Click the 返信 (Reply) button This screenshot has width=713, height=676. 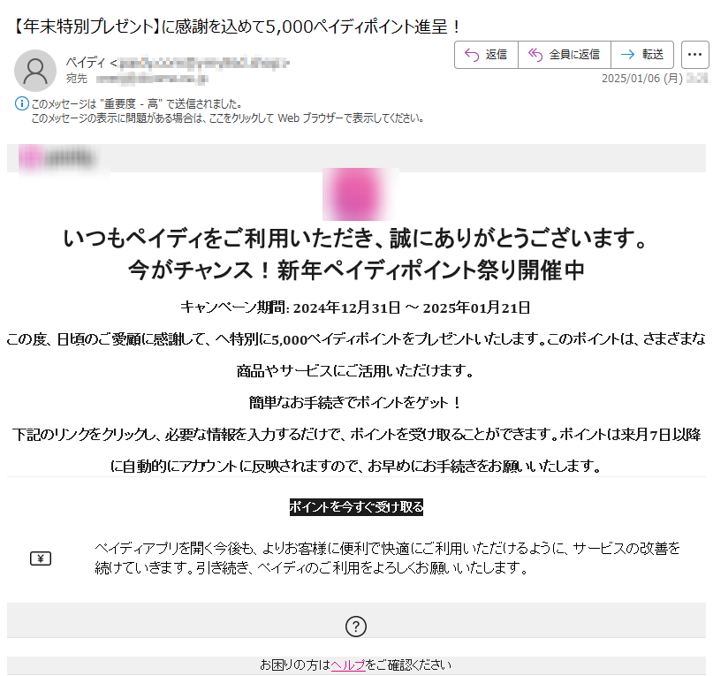[x=486, y=55]
